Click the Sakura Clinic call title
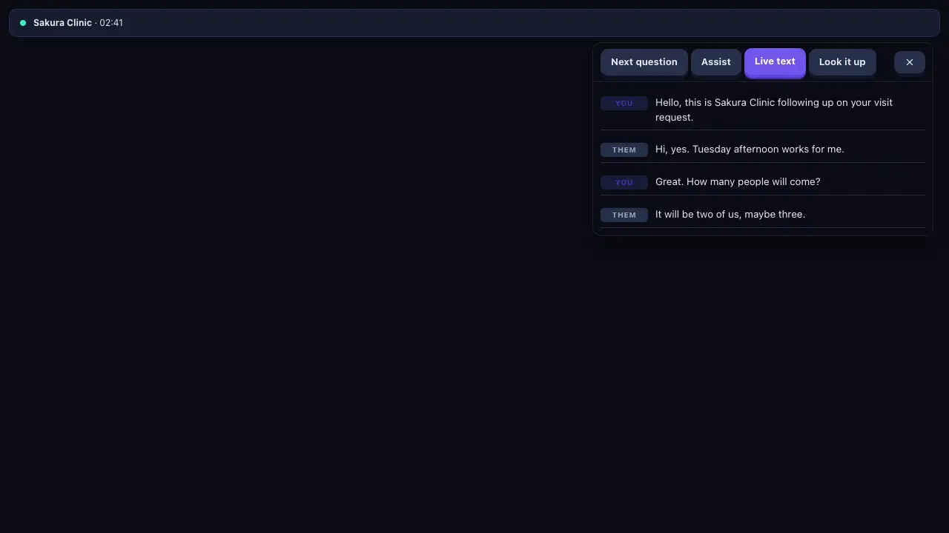The height and width of the screenshot is (533, 949). point(62,23)
